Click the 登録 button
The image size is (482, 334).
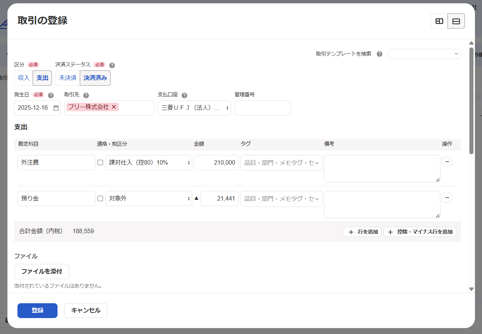pos(37,311)
